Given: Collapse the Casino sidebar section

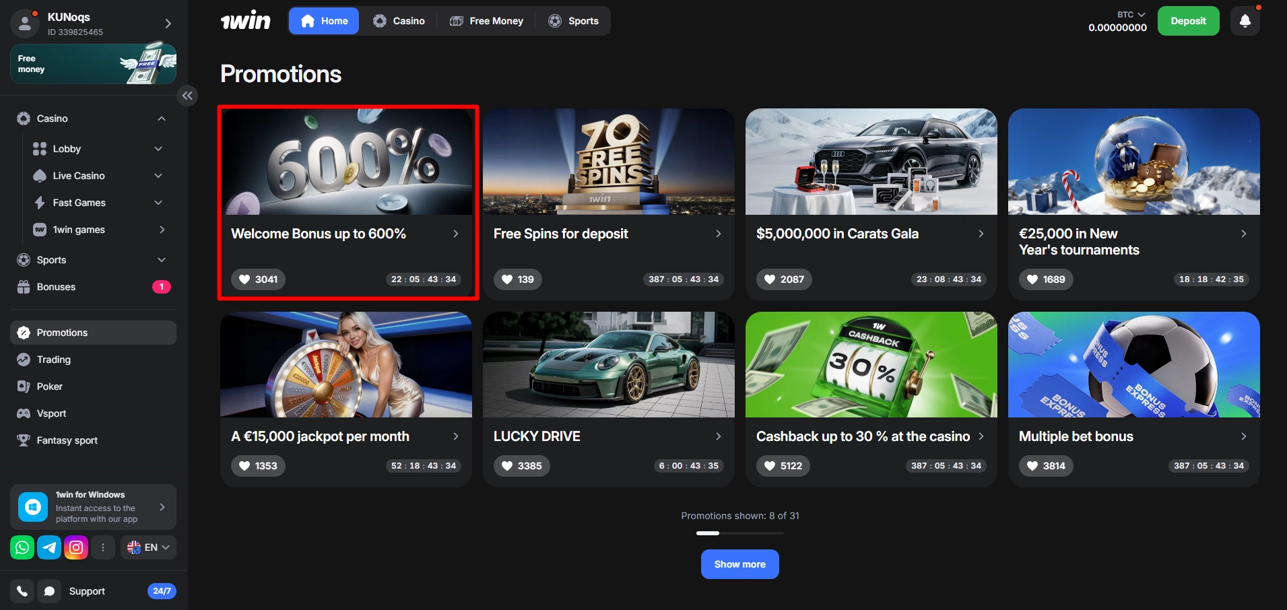Looking at the screenshot, I should (162, 118).
